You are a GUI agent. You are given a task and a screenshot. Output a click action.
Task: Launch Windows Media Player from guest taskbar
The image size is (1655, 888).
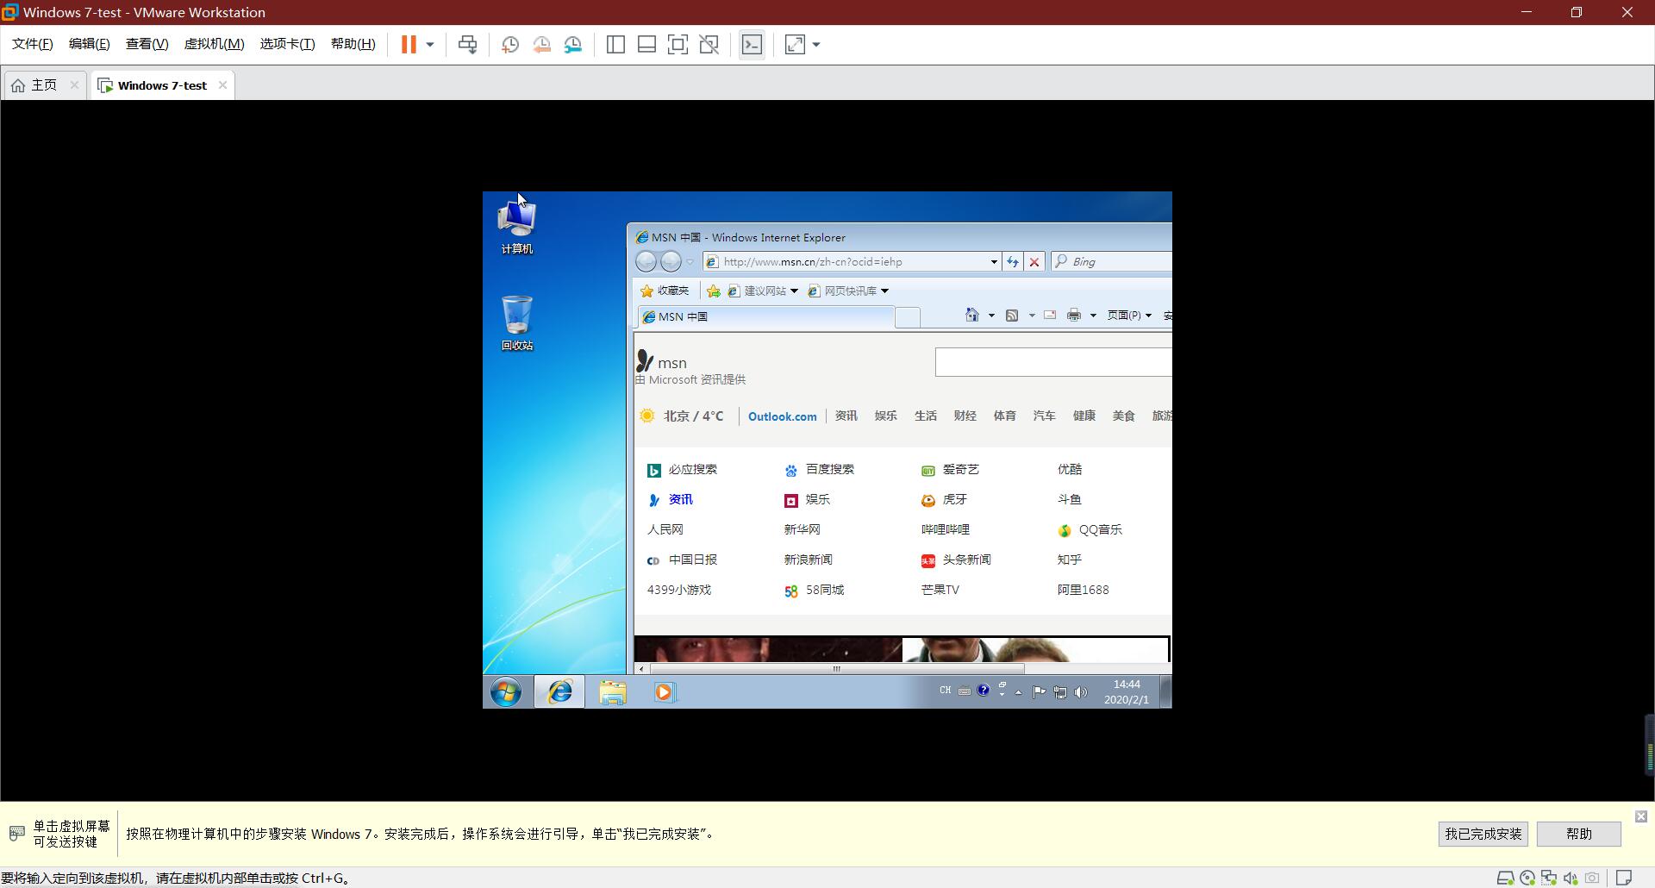click(x=665, y=692)
